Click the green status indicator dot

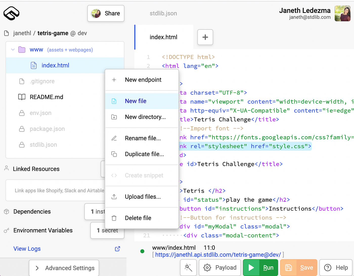142,251
